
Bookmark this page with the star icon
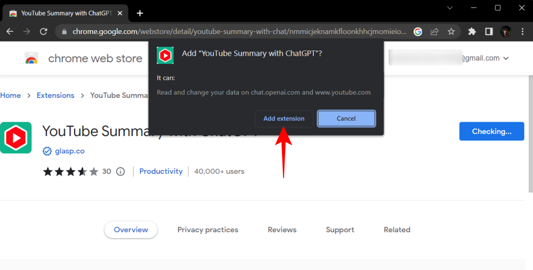(451, 31)
